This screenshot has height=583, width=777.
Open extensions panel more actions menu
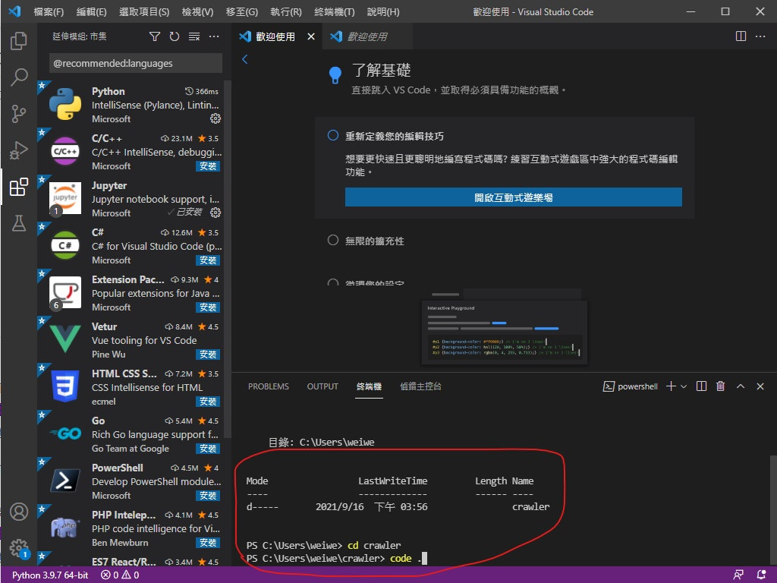[x=214, y=36]
